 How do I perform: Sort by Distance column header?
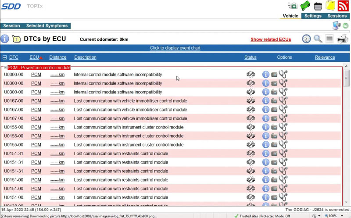tap(58, 57)
